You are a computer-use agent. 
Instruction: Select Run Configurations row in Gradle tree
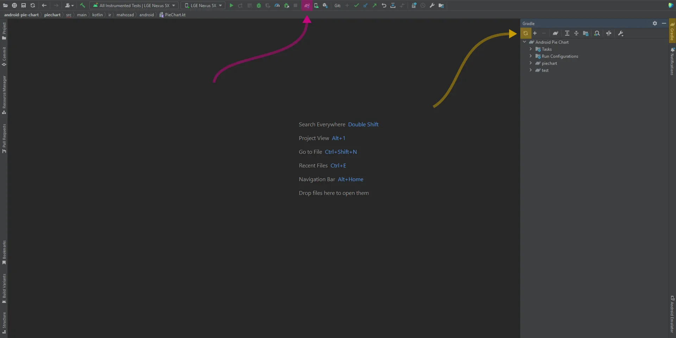click(595, 56)
